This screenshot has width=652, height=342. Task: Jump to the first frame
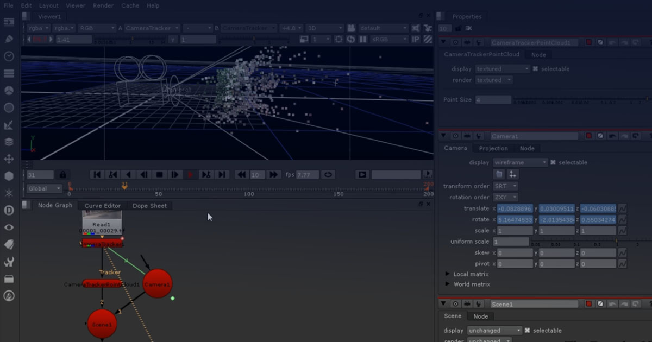coord(97,175)
